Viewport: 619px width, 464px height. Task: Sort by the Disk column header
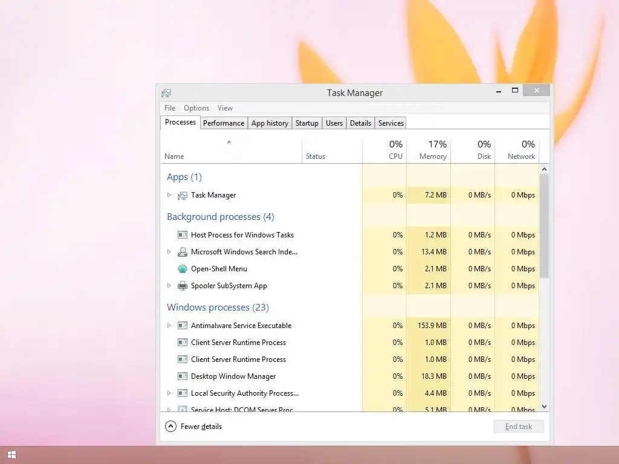473,150
